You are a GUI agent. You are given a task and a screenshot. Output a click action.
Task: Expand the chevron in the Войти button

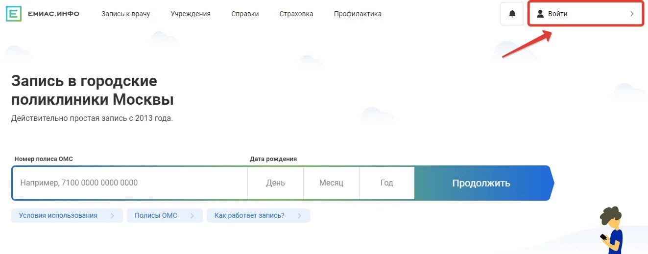[632, 14]
